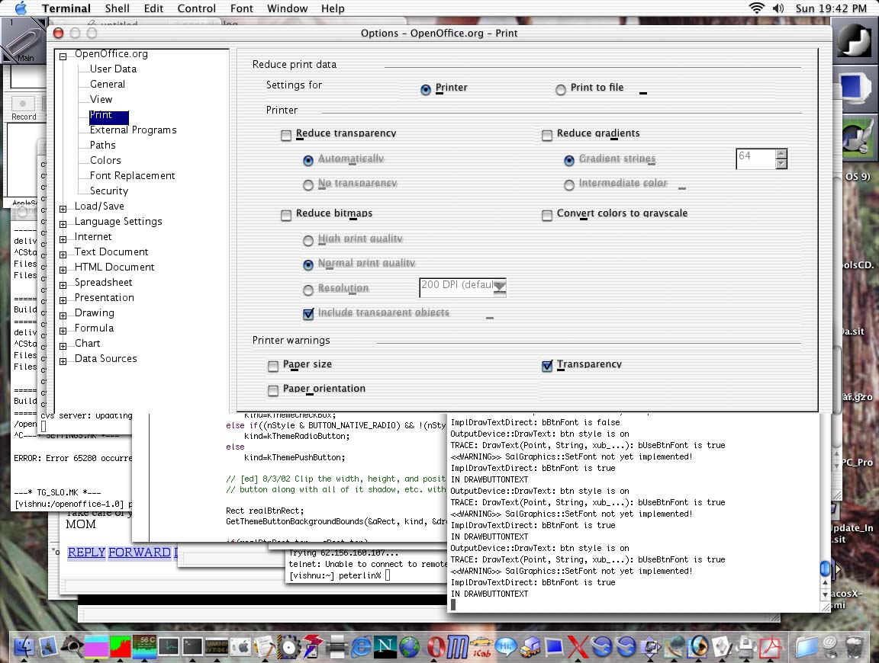Expand the Internet tree node
The image size is (879, 663).
click(63, 239)
